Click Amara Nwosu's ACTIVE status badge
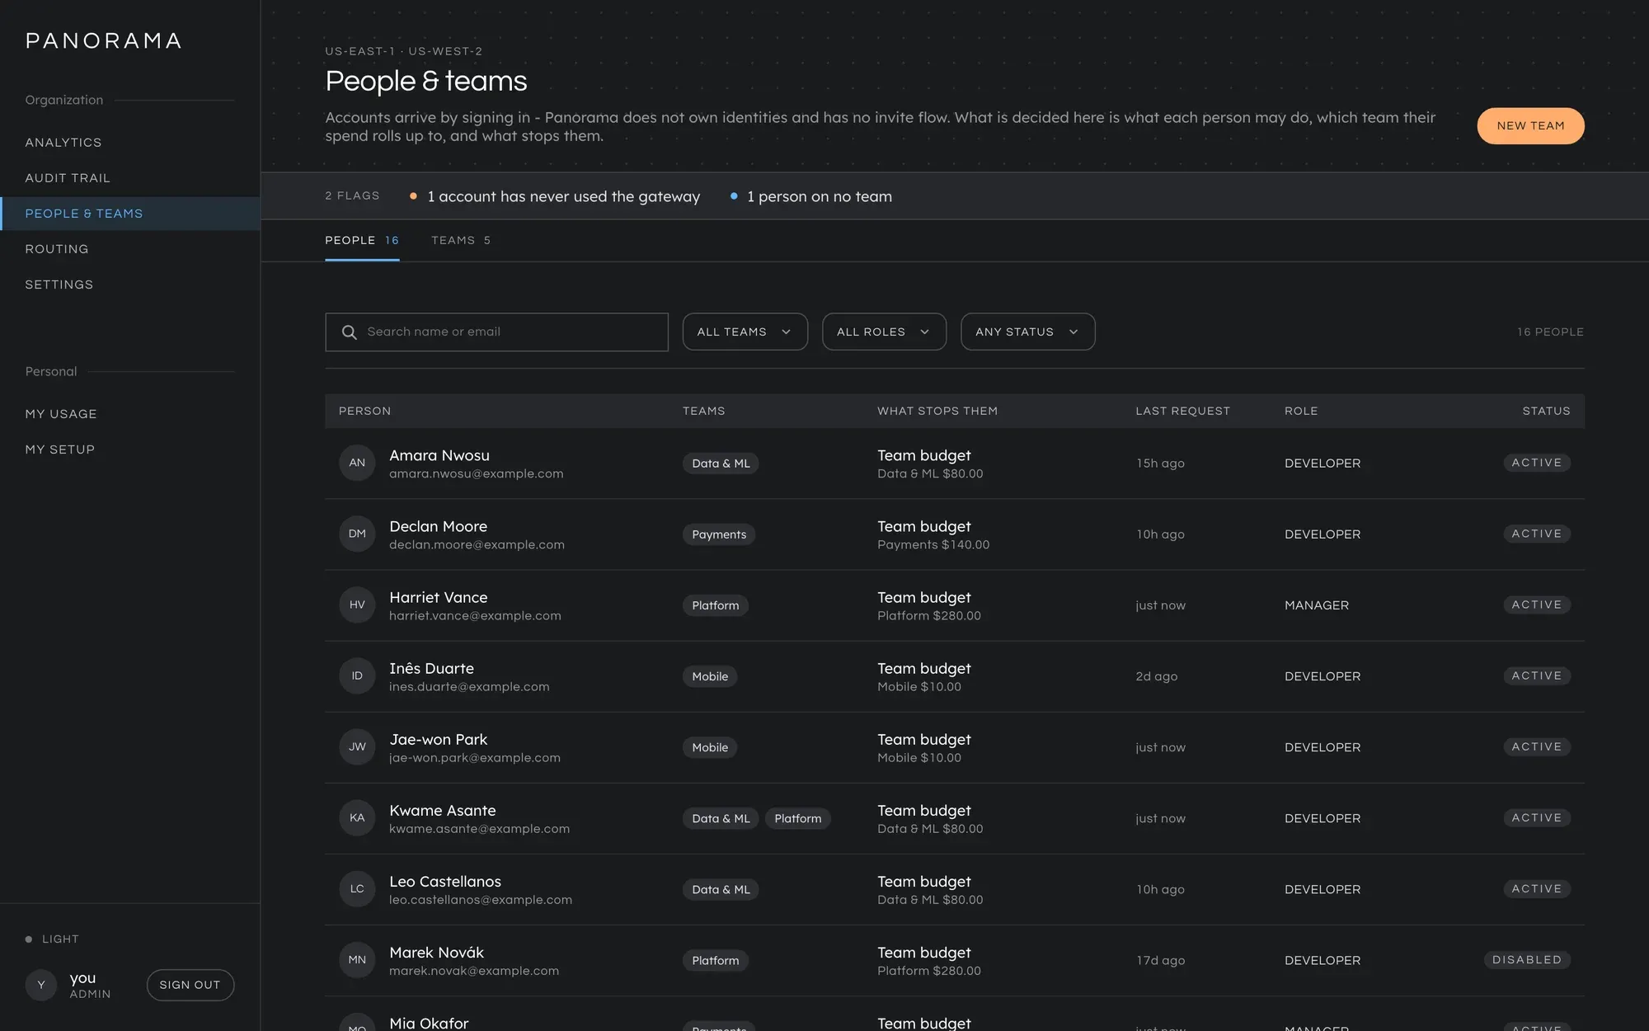This screenshot has height=1031, width=1649. pos(1537,463)
